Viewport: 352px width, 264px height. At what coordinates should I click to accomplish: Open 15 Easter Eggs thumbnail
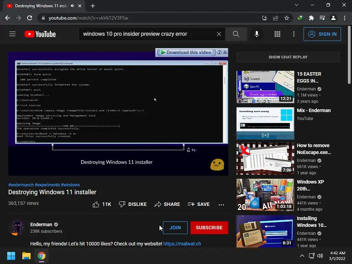[x=265, y=87]
